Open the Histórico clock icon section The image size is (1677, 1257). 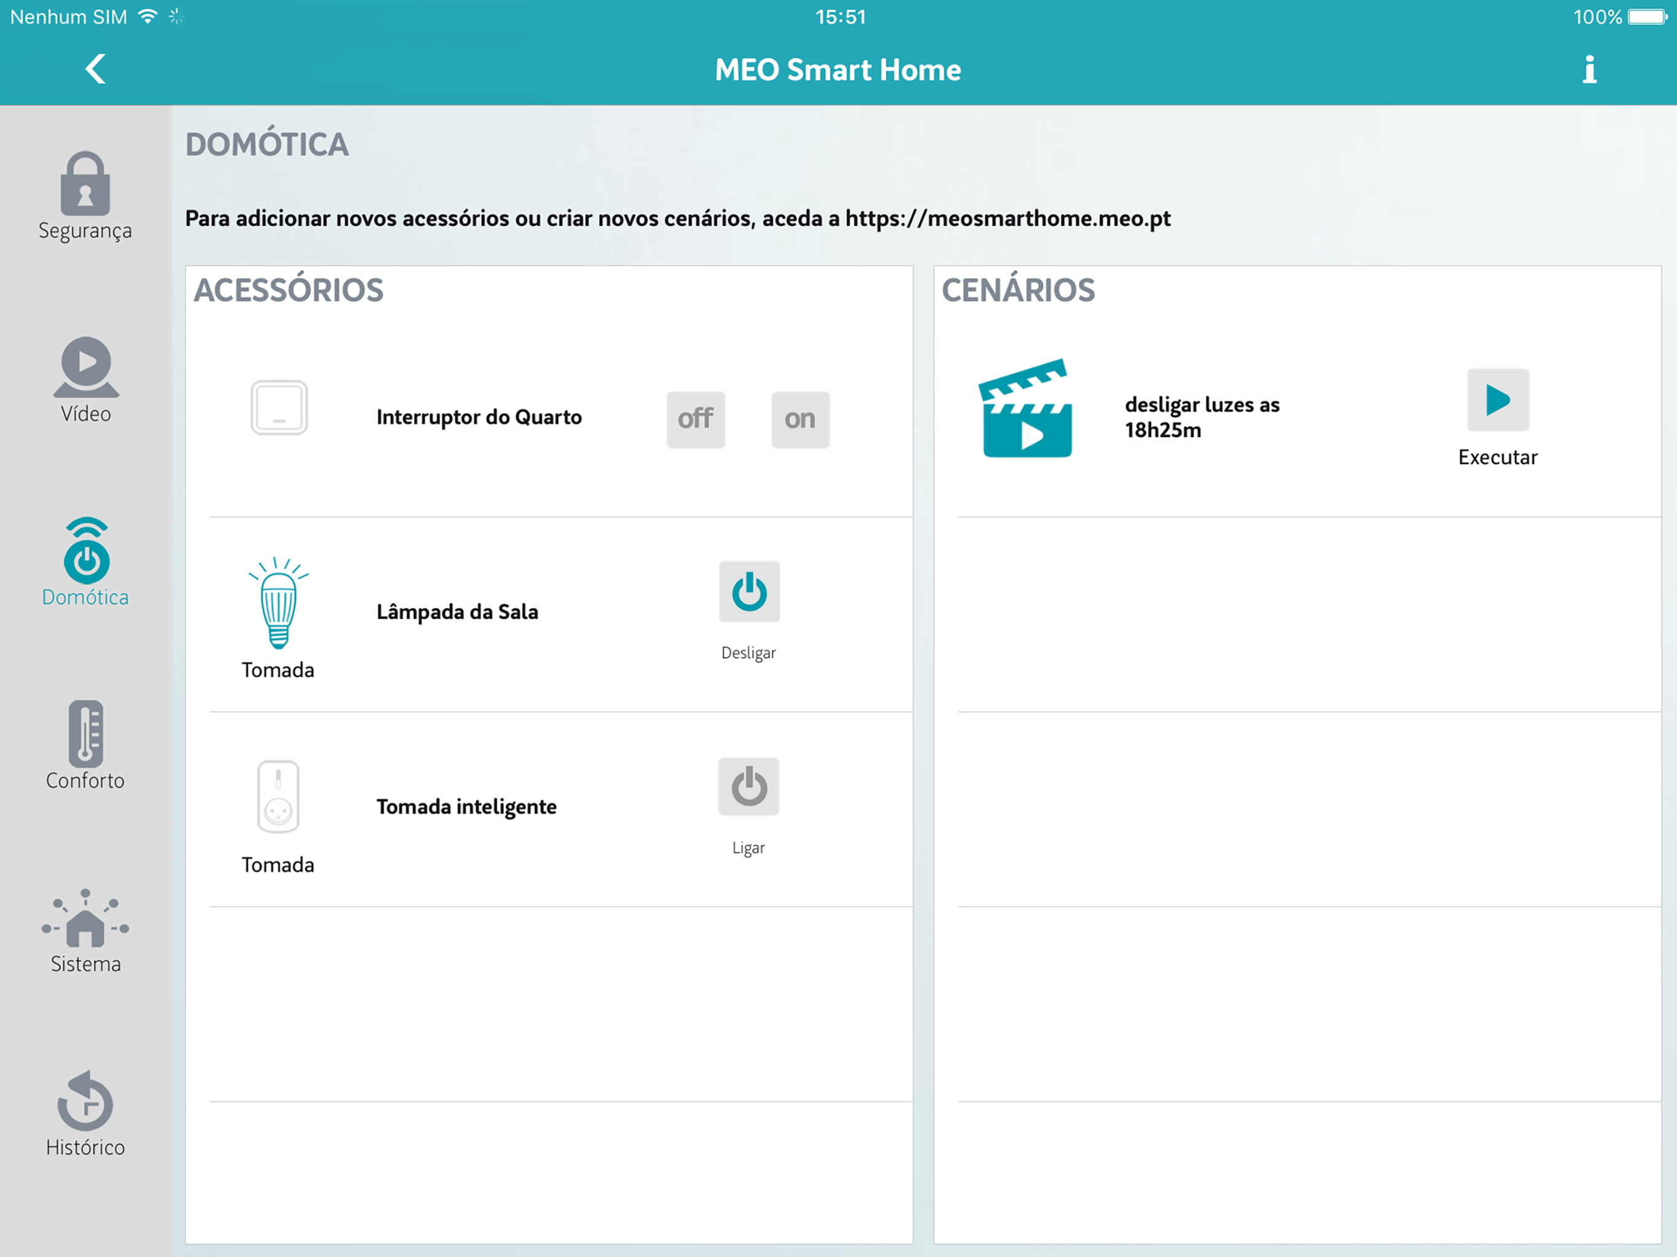click(x=86, y=1112)
